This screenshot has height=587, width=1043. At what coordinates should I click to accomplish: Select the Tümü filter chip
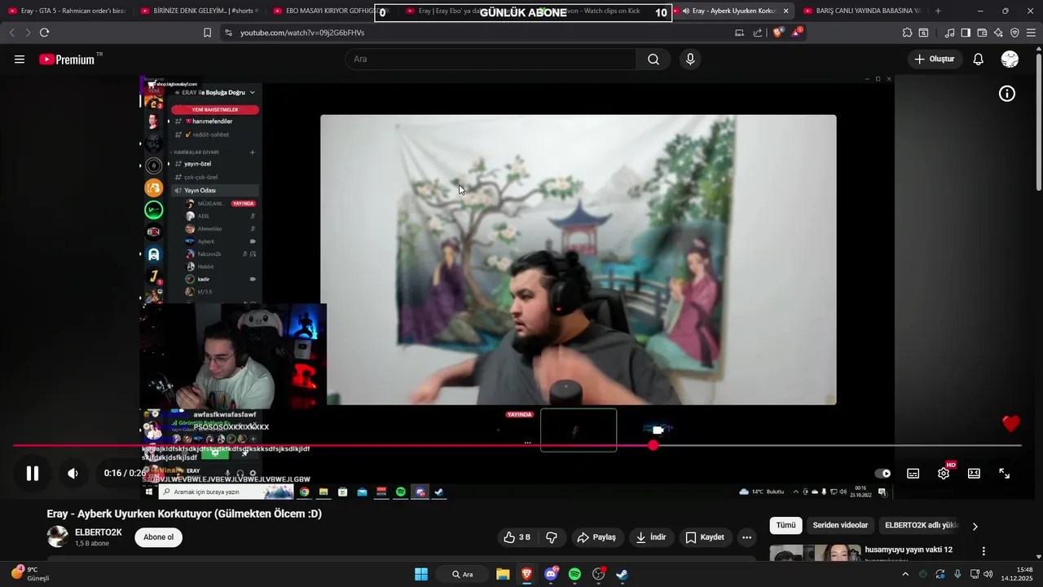pyautogui.click(x=786, y=526)
